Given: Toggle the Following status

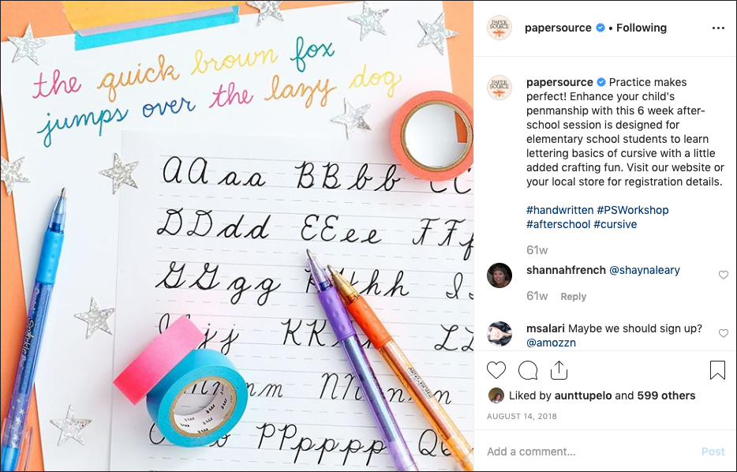Looking at the screenshot, I should pos(641,28).
